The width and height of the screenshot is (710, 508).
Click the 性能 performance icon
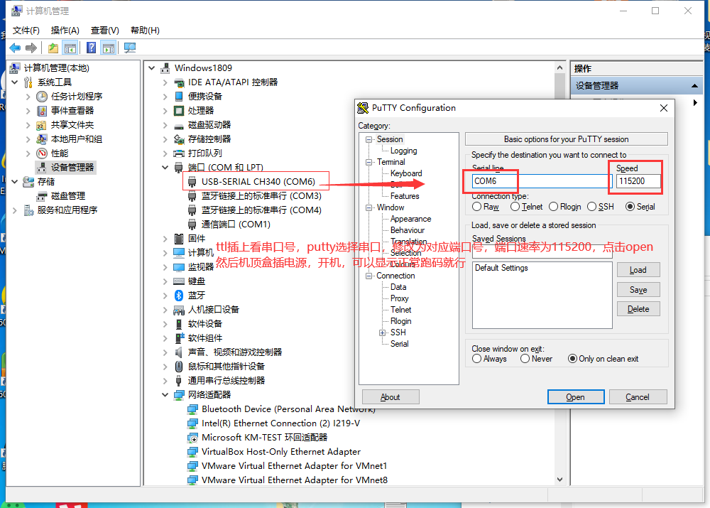point(42,153)
